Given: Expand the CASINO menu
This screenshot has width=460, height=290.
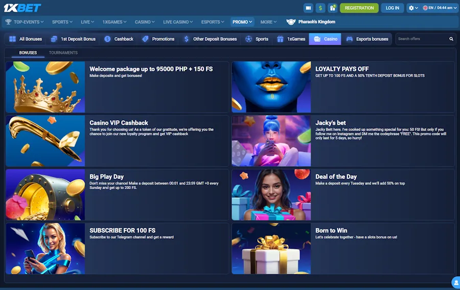Looking at the screenshot, I should point(144,22).
